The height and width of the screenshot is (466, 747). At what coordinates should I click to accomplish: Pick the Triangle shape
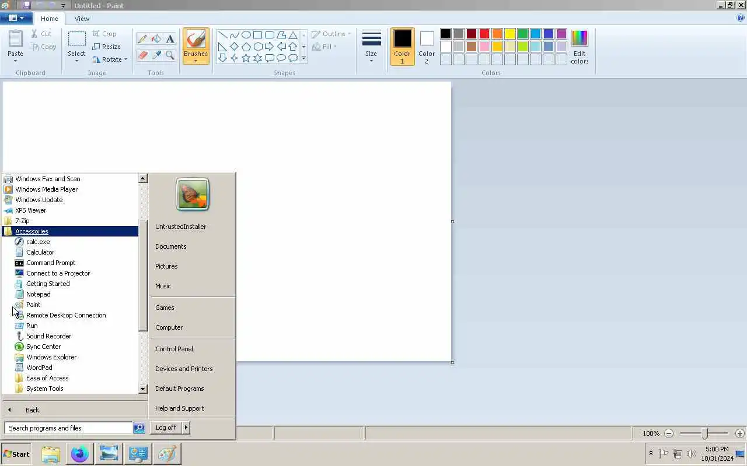[x=293, y=35]
